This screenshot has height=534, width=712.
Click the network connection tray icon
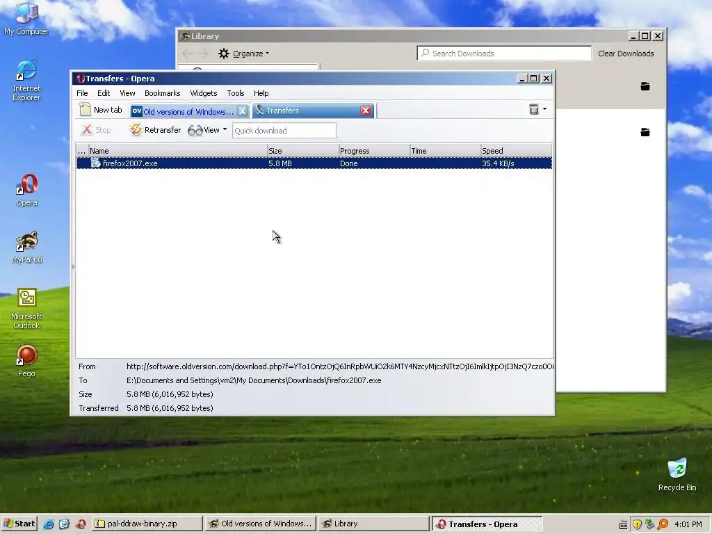pyautogui.click(x=650, y=524)
